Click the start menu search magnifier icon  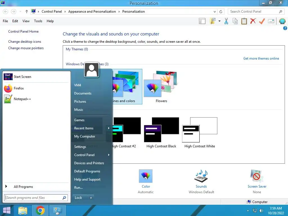click(64, 198)
